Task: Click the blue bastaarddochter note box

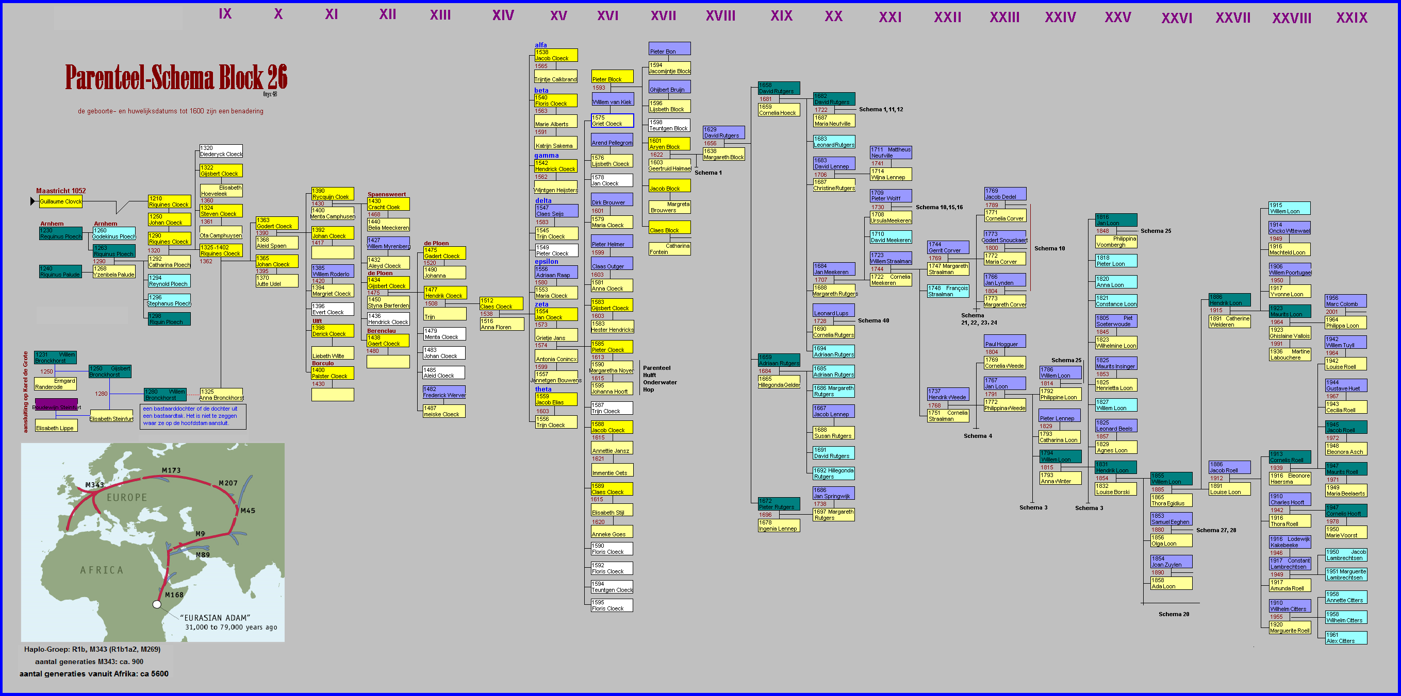Action: (x=192, y=416)
